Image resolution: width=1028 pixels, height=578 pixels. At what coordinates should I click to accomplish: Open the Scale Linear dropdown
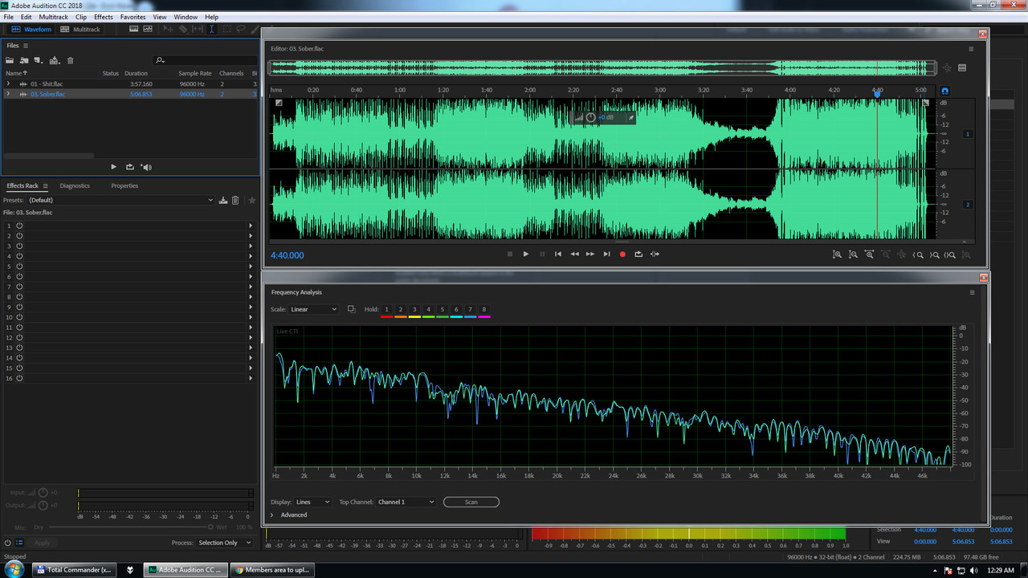[x=313, y=309]
